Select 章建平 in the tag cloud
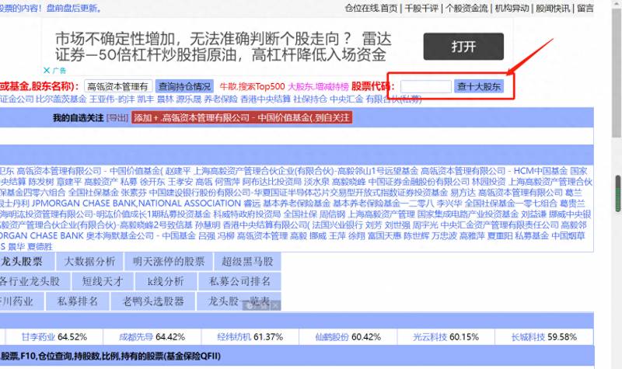This screenshot has height=369, width=622. [69, 182]
